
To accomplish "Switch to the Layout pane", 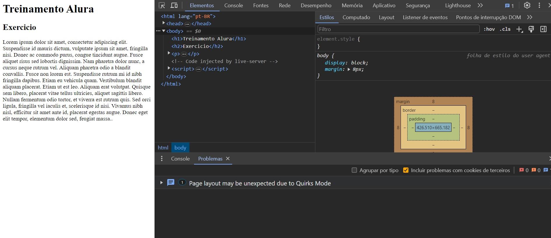I will [x=386, y=17].
